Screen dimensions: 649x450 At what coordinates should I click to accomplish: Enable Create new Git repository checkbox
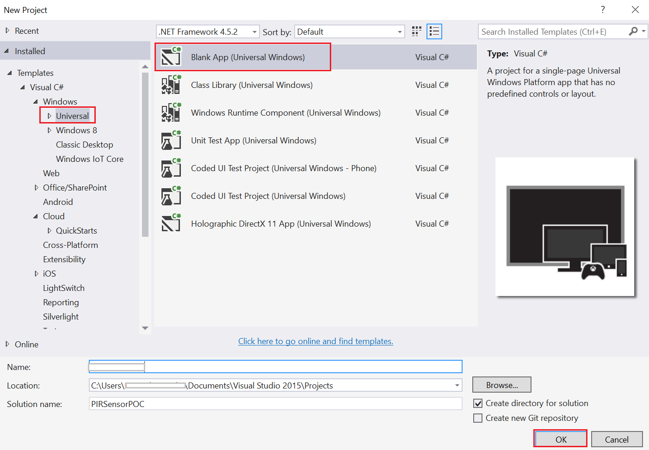tap(478, 418)
